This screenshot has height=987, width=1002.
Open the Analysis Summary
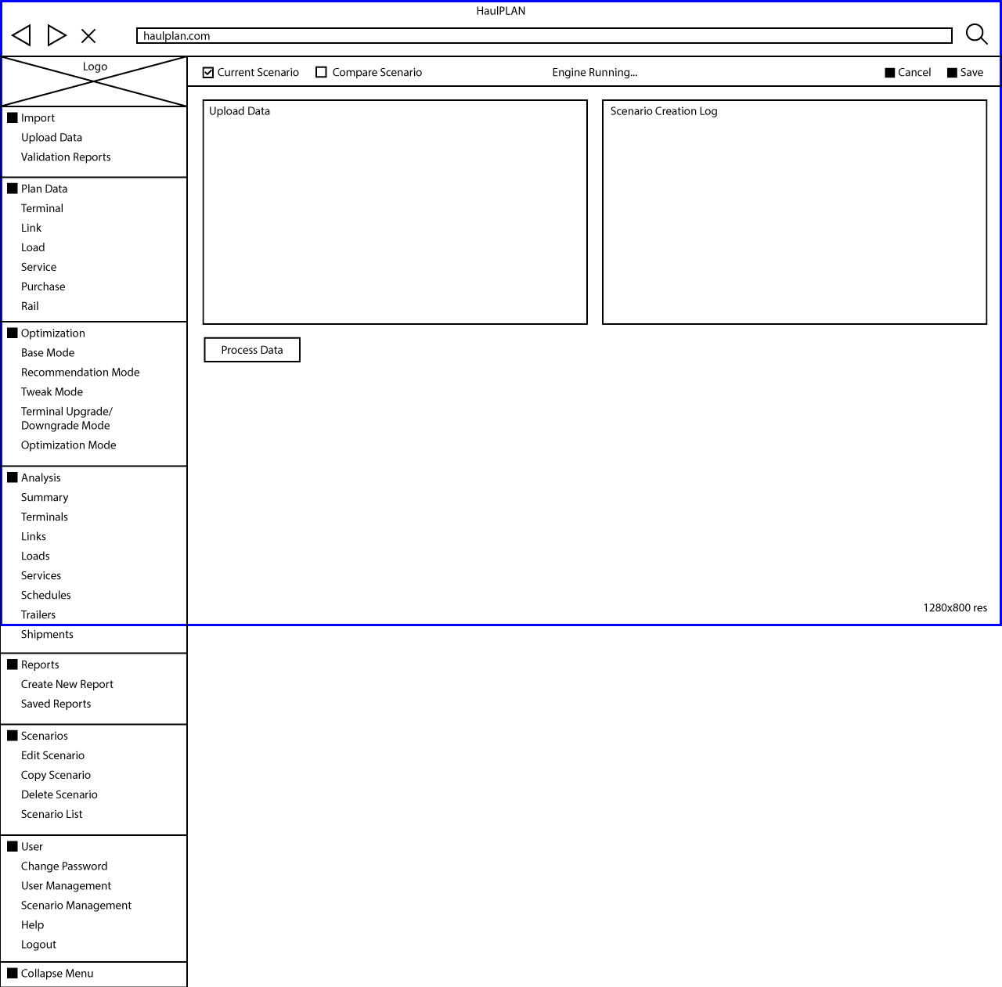tap(45, 498)
